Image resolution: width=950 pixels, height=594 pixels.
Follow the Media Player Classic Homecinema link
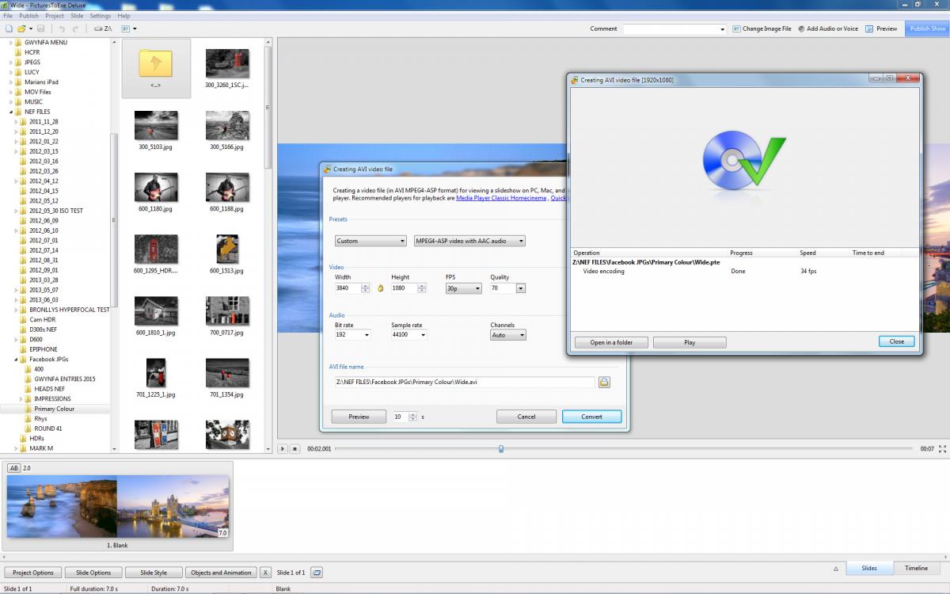(501, 198)
